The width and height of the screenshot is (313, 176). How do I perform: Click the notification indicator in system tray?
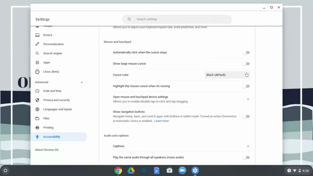click(x=289, y=171)
